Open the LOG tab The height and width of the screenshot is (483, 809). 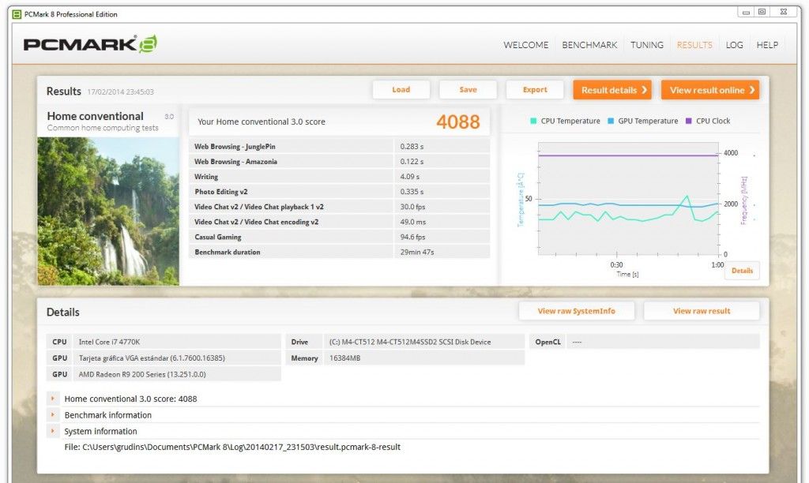coord(734,45)
